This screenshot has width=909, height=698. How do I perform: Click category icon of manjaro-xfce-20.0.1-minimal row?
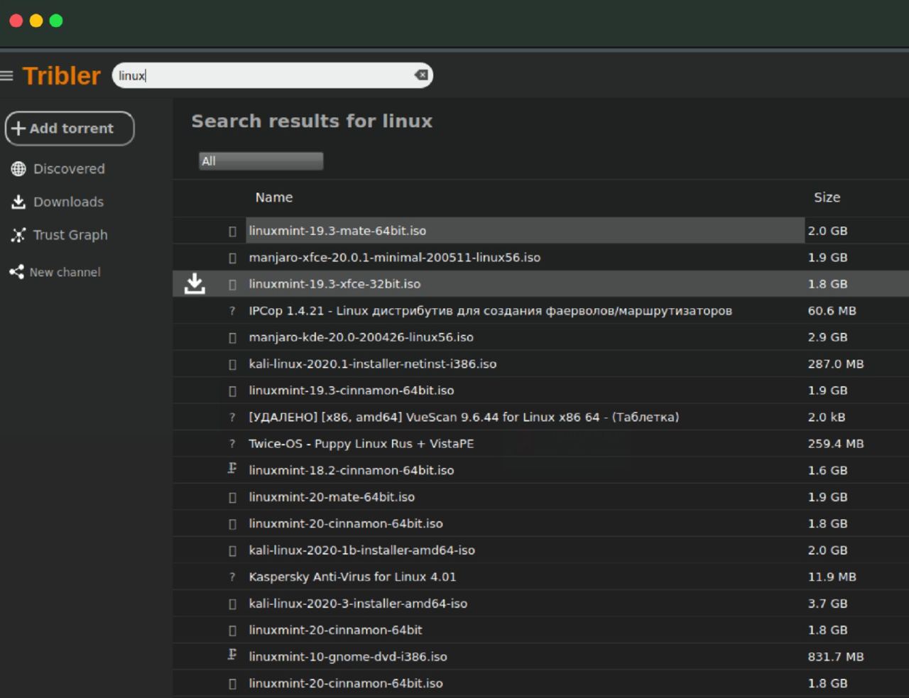click(232, 258)
